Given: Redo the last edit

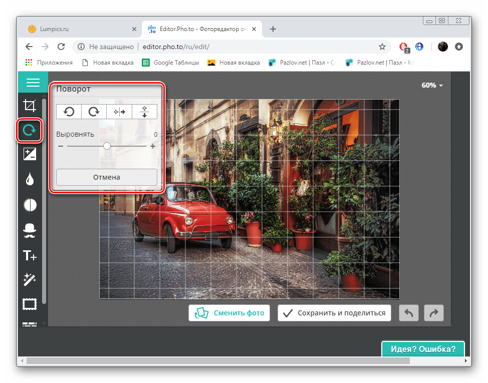Looking at the screenshot, I should (434, 313).
